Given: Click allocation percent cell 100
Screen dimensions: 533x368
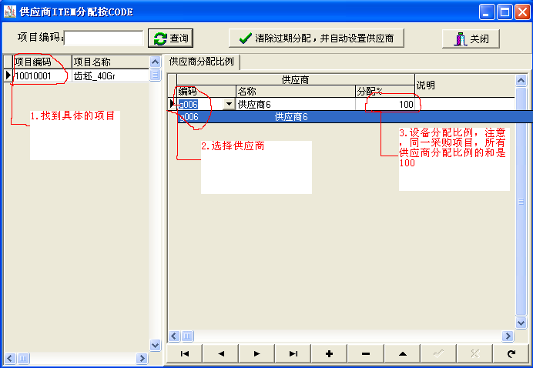Looking at the screenshot, I should 385,104.
